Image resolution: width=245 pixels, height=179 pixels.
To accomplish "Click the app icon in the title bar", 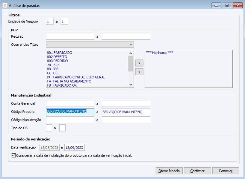I will click(x=5, y=5).
